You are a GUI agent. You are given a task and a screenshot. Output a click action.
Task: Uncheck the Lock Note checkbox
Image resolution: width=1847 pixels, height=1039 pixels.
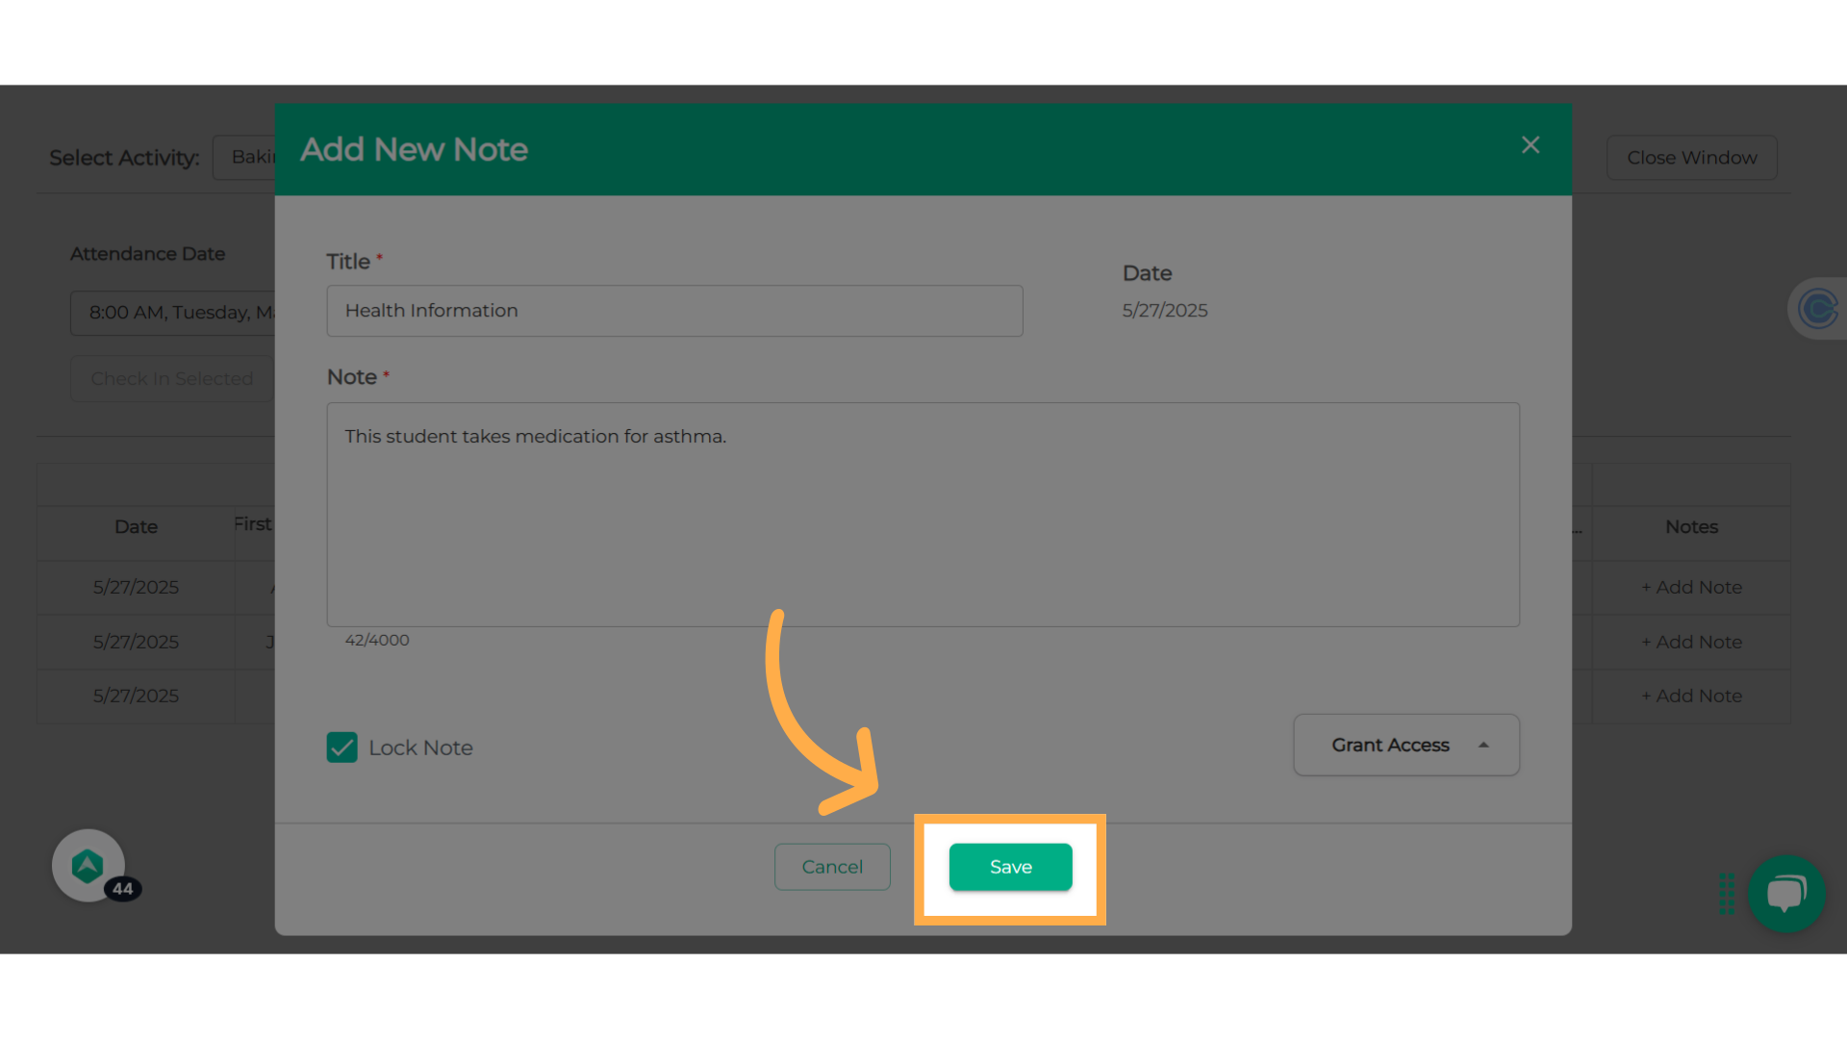[342, 748]
